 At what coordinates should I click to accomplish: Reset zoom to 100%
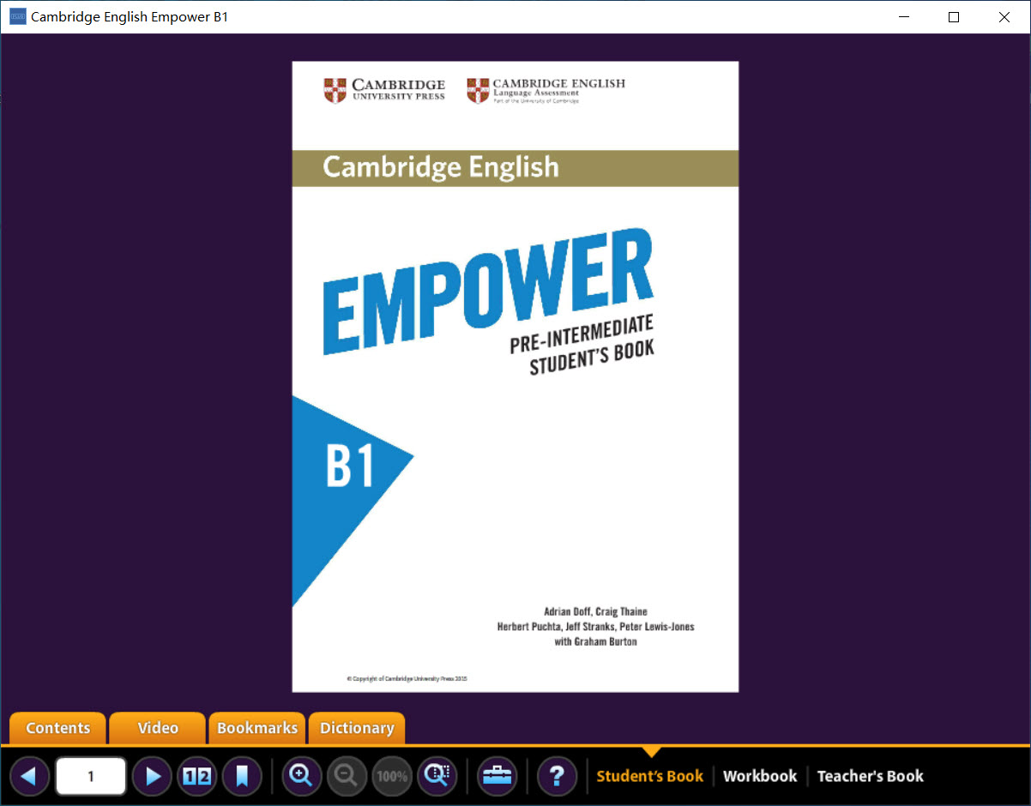[392, 777]
